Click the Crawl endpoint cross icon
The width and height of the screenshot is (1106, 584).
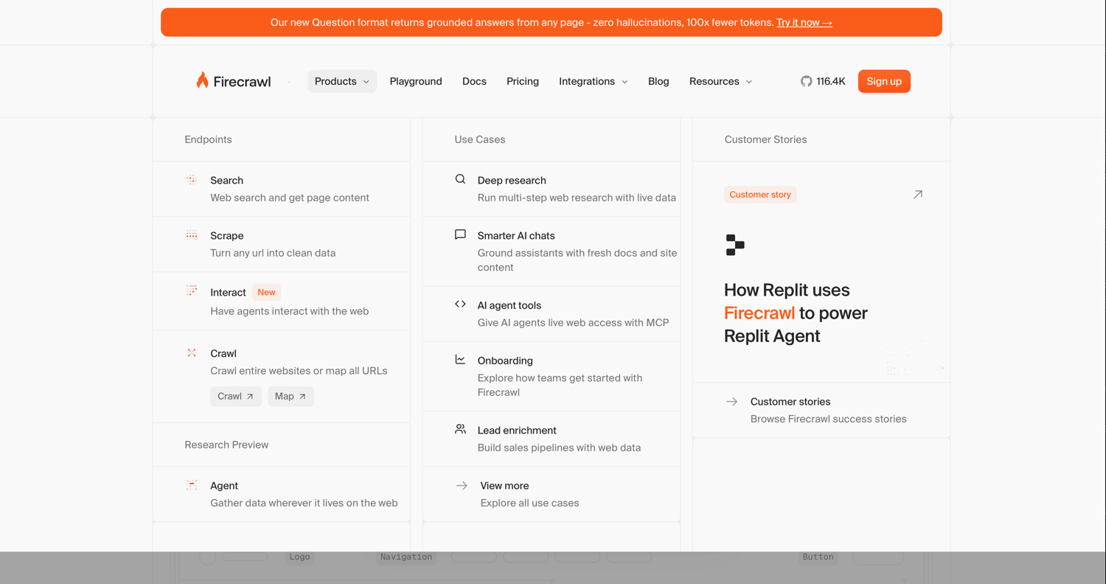click(x=192, y=352)
